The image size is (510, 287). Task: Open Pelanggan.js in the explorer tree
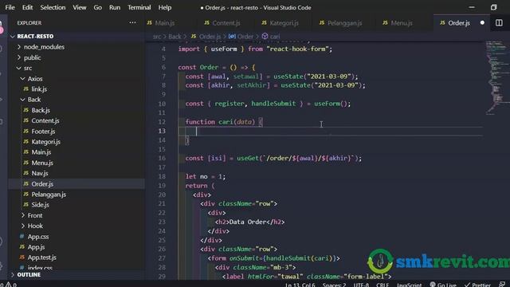click(x=49, y=195)
